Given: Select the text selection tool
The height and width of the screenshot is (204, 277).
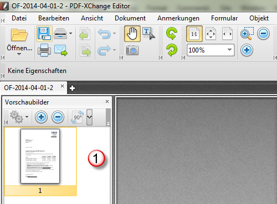Looking at the screenshot, I should (x=148, y=34).
